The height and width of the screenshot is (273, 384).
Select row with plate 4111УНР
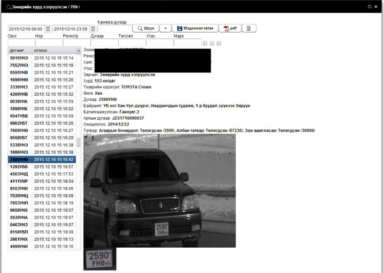(x=42, y=181)
